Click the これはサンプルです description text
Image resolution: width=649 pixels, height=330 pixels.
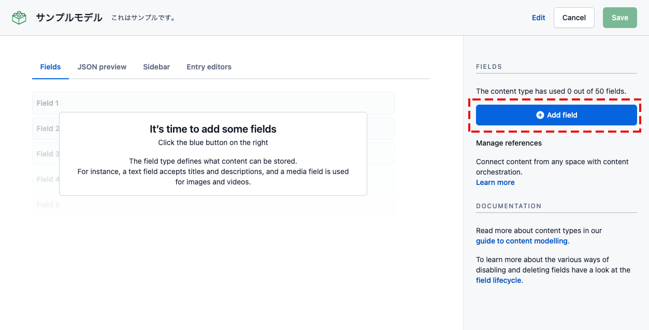coord(145,17)
